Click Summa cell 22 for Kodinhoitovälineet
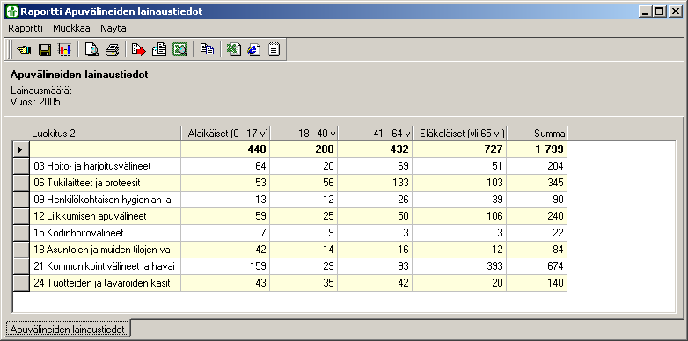The image size is (688, 341). coord(537,233)
